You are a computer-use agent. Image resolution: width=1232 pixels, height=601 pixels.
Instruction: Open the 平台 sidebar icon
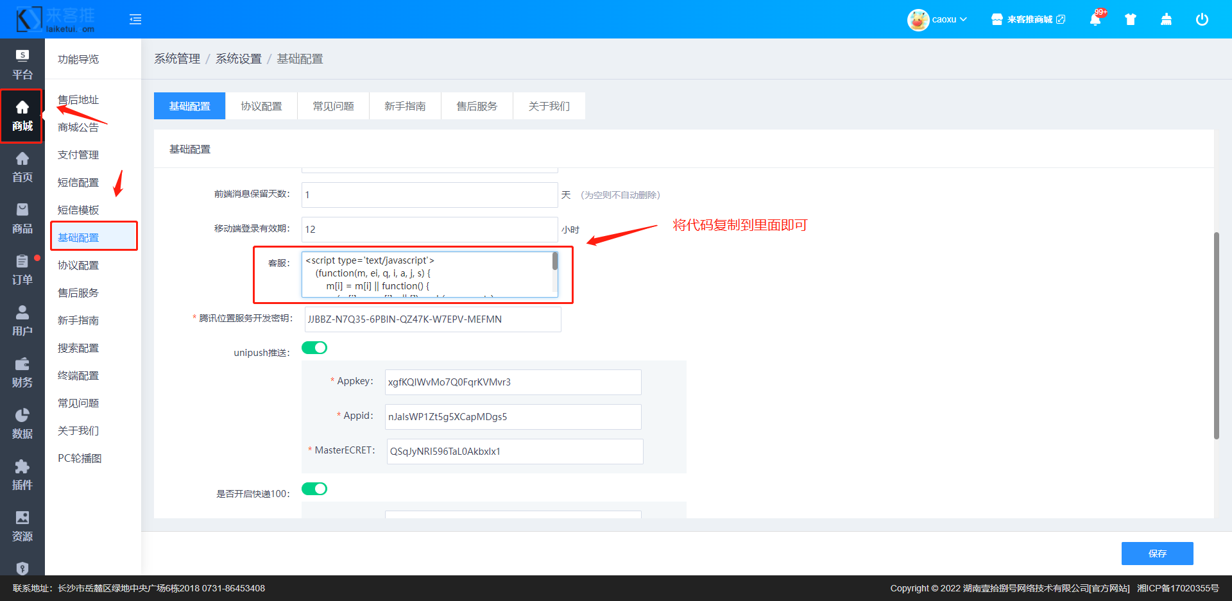click(22, 64)
